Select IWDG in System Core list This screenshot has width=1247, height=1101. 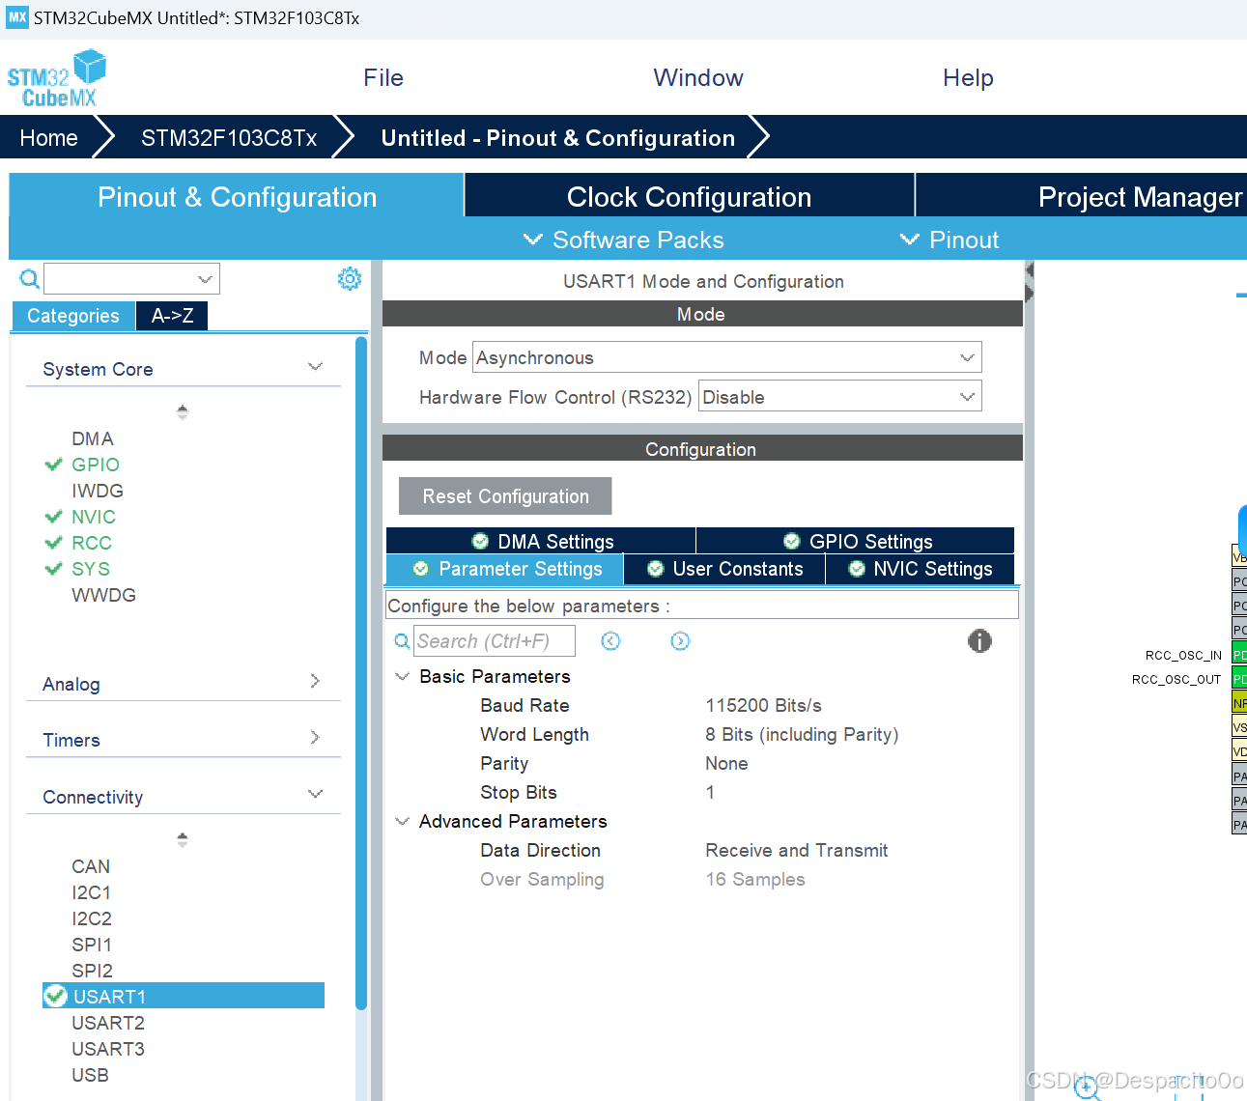[98, 491]
